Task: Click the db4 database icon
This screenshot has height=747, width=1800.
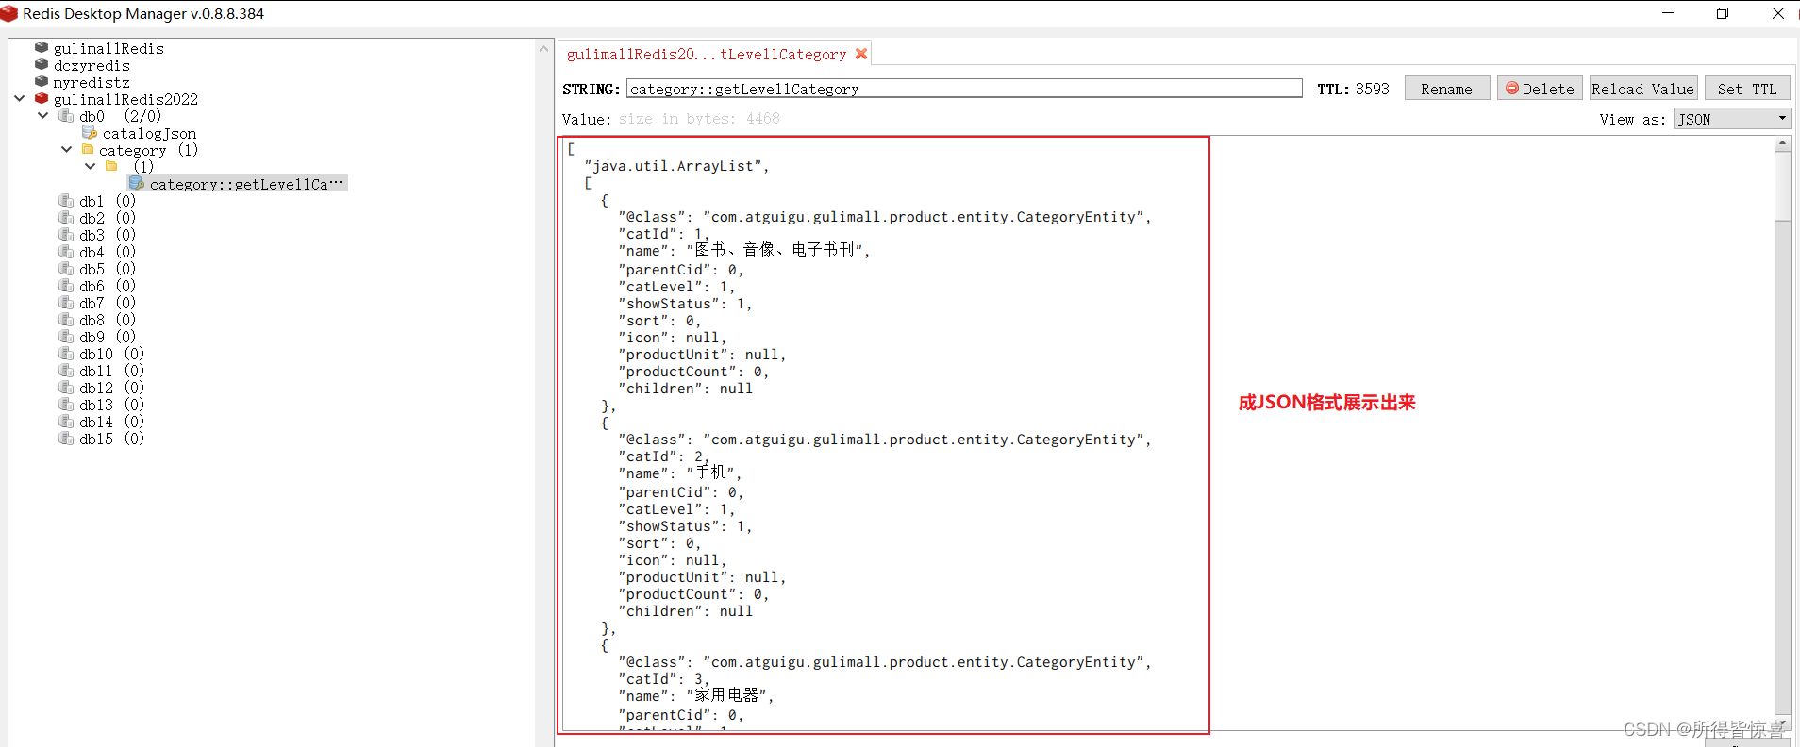Action: (66, 252)
